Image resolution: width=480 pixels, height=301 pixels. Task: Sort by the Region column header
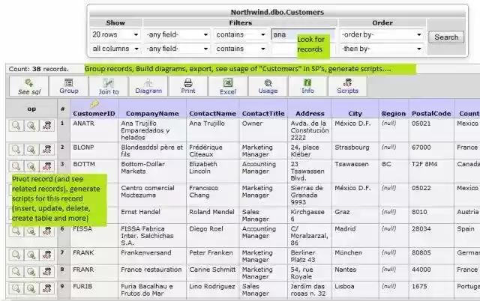(x=393, y=114)
